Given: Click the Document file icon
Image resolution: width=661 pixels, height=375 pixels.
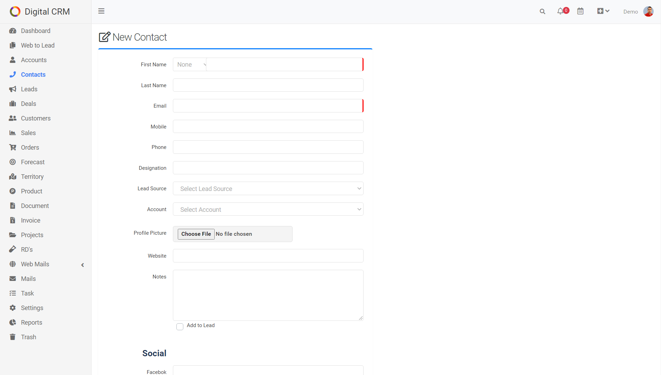Looking at the screenshot, I should 13,206.
